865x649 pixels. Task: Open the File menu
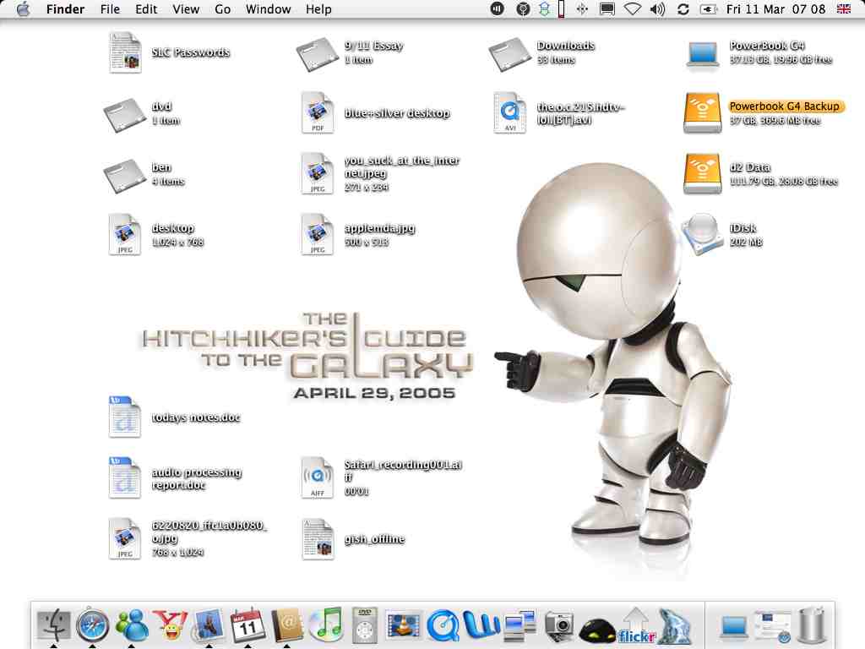tap(110, 9)
